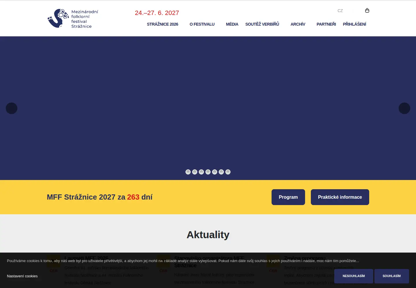This screenshot has width=416, height=288.
Task: Select ARCHÍV in the navigation
Action: click(x=298, y=24)
